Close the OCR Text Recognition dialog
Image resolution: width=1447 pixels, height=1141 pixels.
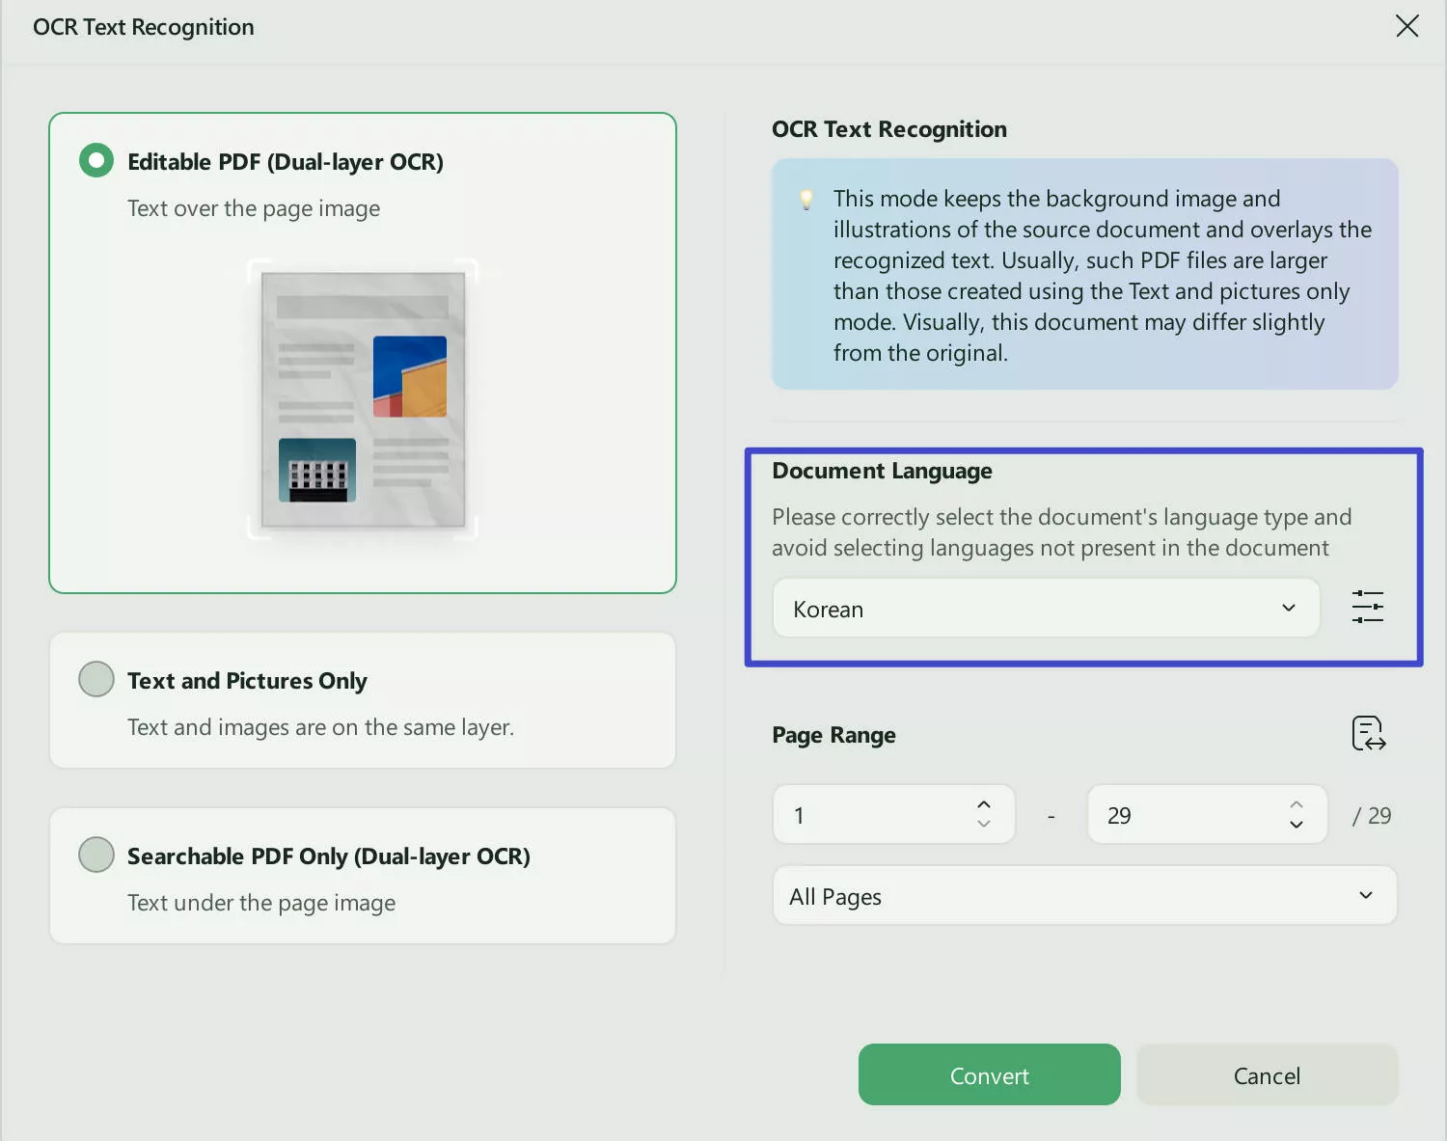(1407, 26)
